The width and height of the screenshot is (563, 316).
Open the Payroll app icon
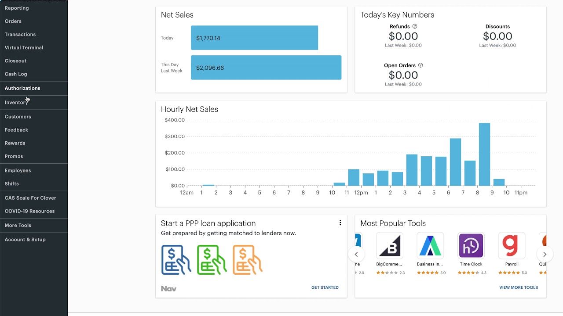tap(512, 246)
